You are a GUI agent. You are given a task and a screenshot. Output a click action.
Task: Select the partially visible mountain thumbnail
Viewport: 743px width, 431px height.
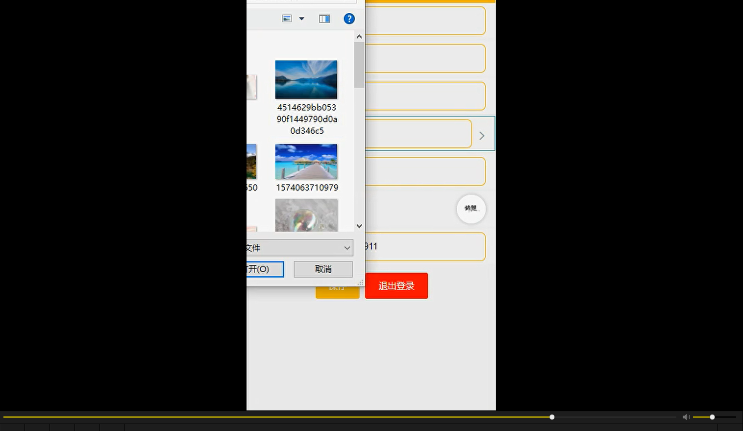(x=251, y=162)
